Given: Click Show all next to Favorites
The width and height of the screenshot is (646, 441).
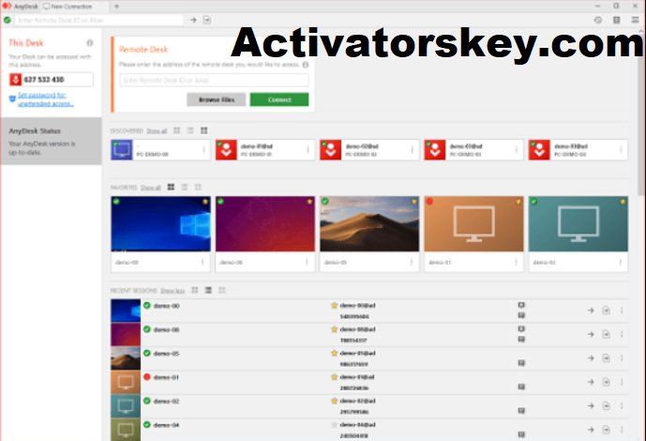Looking at the screenshot, I should tap(150, 188).
